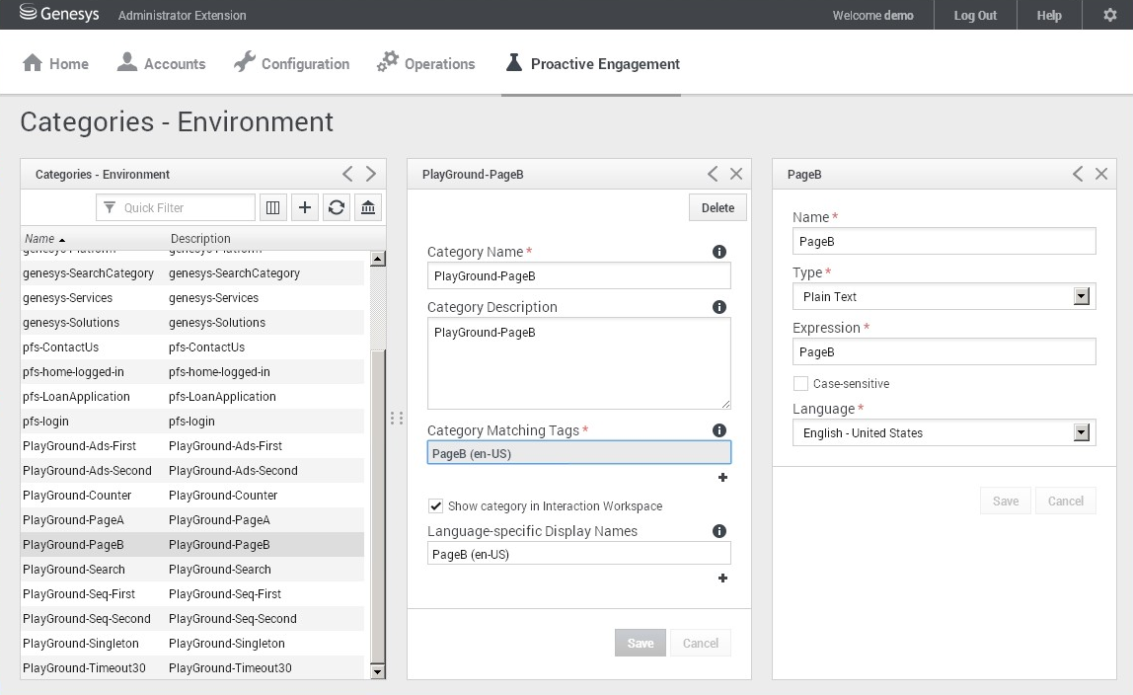Click the tenant directory building icon
The height and width of the screenshot is (695, 1133).
point(368,207)
